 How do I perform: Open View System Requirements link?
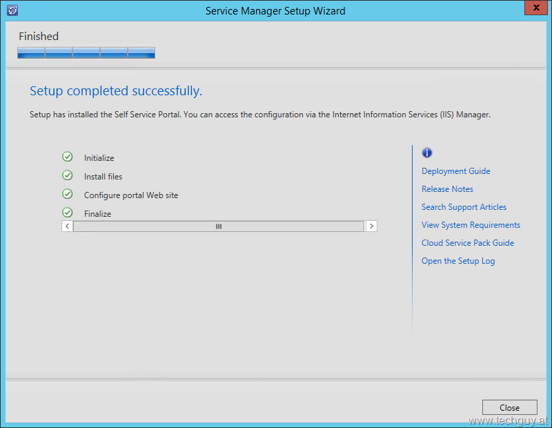471,225
